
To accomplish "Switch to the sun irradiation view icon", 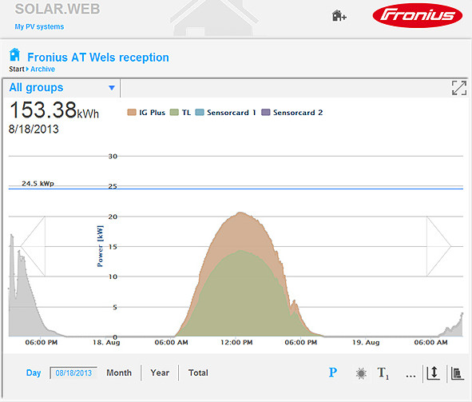I will point(361,373).
